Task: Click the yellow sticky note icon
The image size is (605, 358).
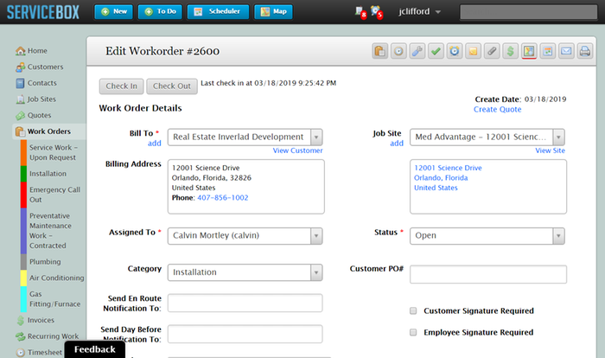Action: point(473,51)
